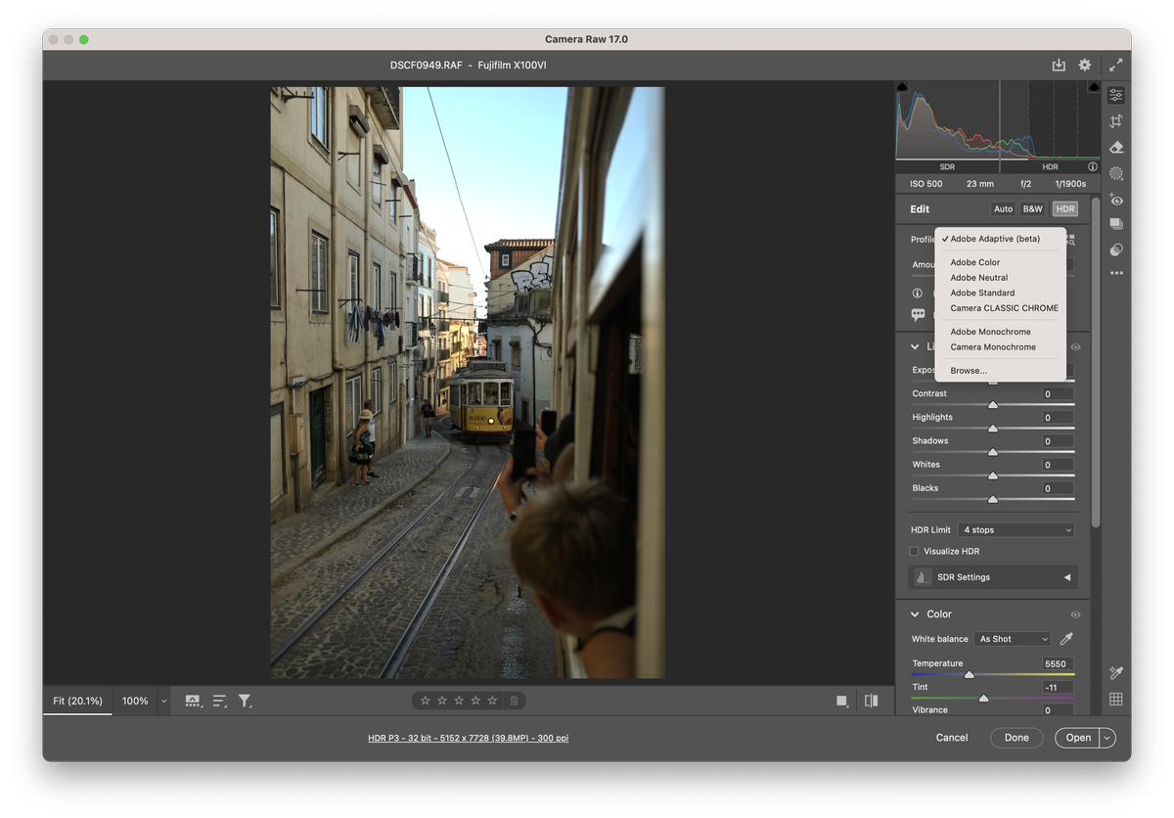1174x818 pixels.
Task: Click the speech bubble feedback icon
Action: point(918,315)
